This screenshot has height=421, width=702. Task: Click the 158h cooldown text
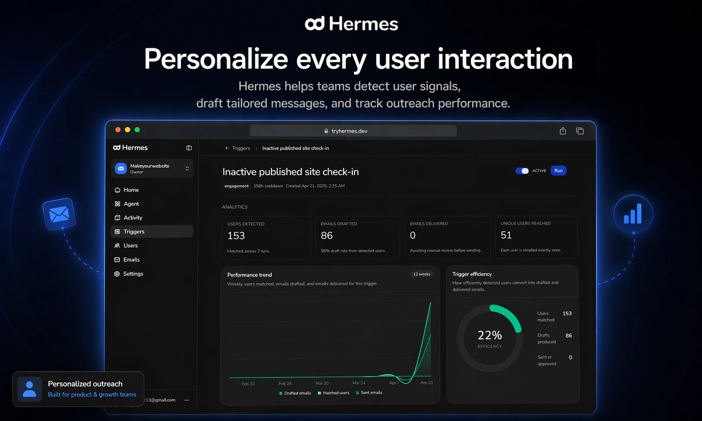pos(268,186)
